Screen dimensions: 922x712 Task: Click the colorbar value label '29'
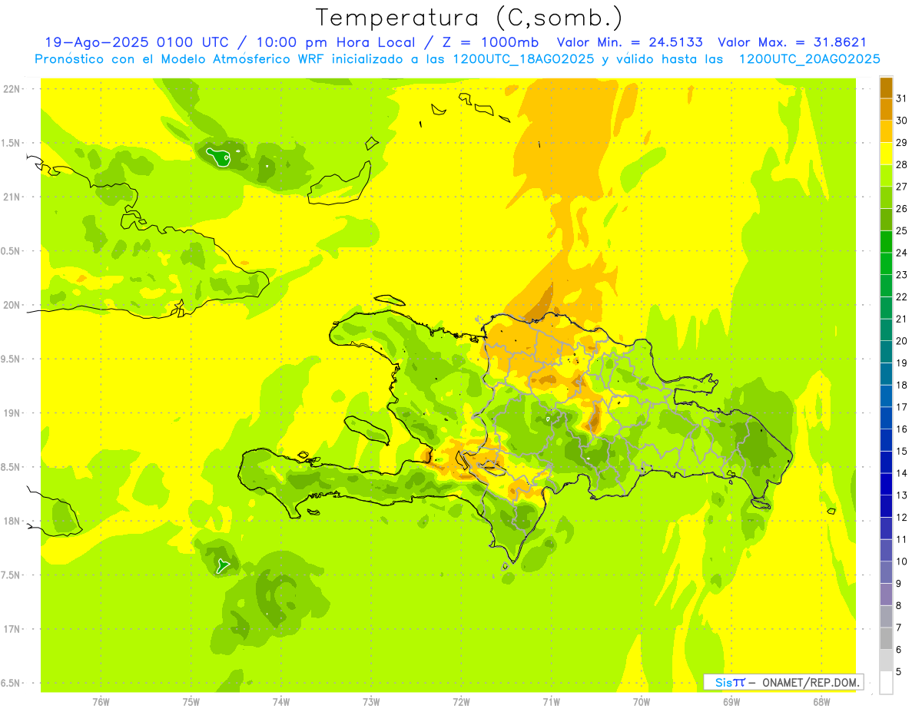pyautogui.click(x=901, y=142)
